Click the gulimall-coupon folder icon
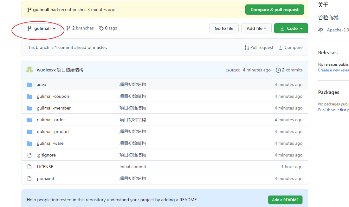 click(29, 97)
